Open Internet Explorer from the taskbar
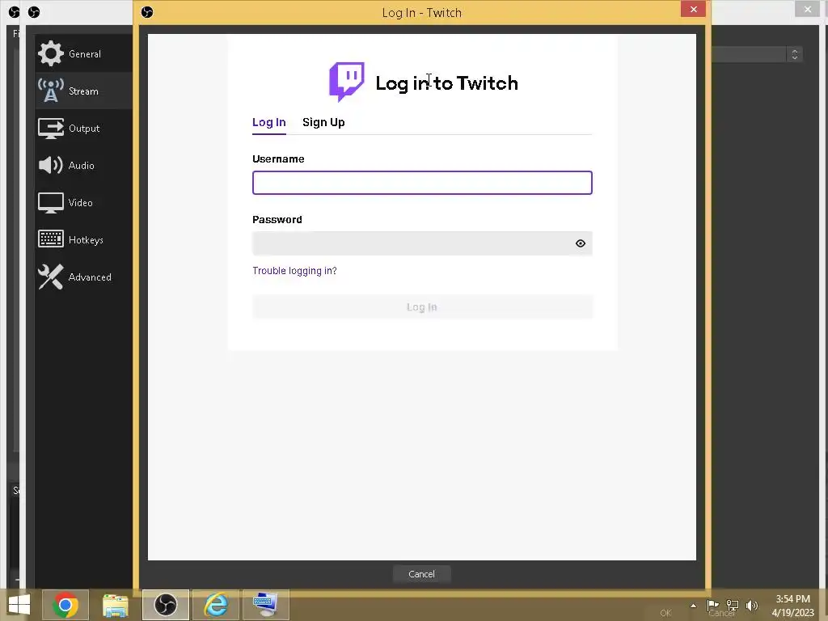 pos(215,605)
